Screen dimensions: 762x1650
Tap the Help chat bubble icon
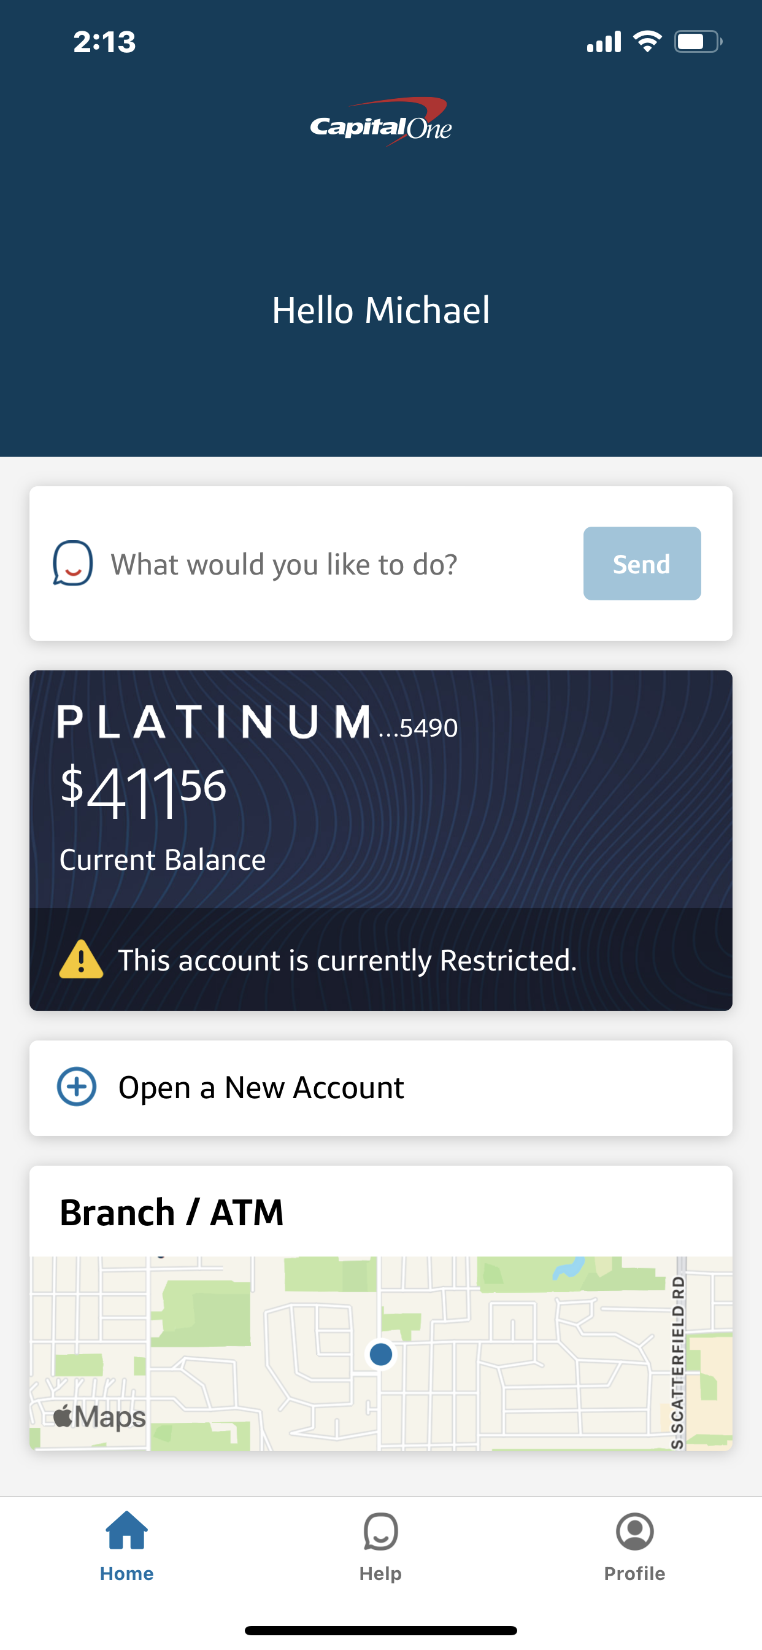[x=380, y=1531]
